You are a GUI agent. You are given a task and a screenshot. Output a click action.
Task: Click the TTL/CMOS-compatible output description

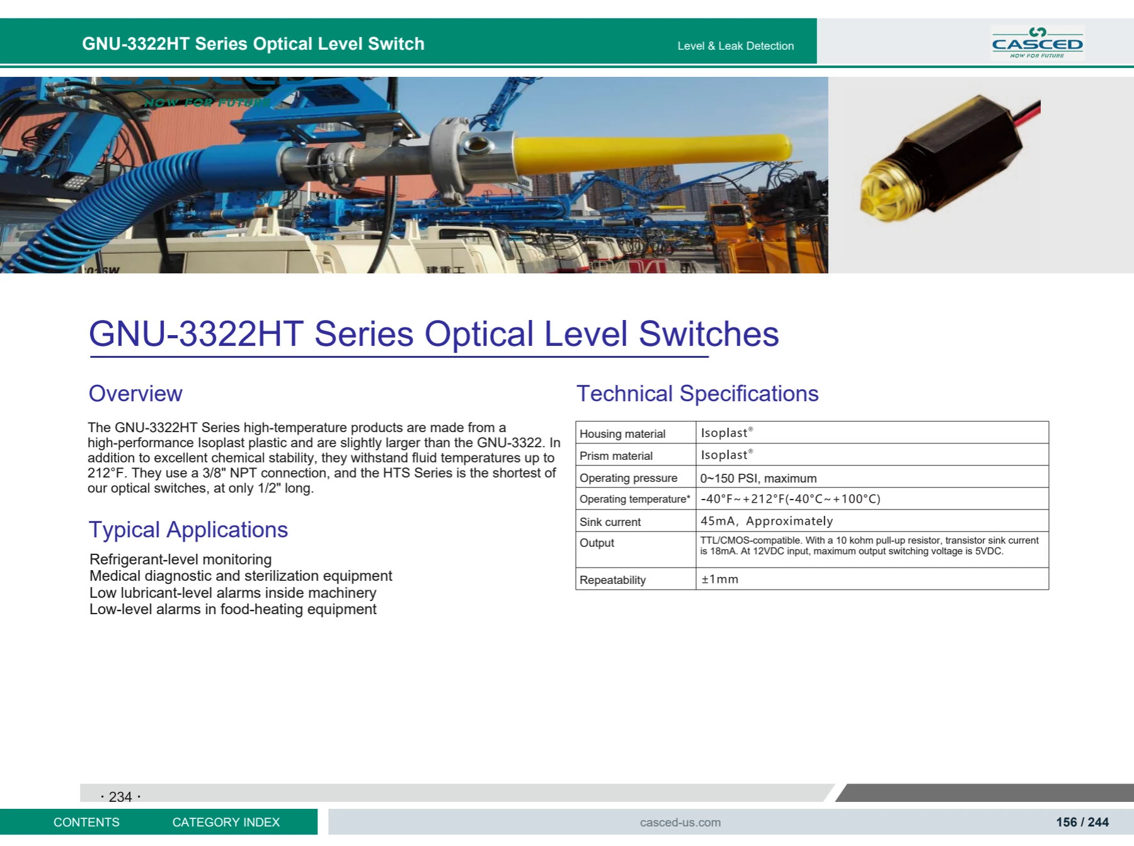[x=869, y=546]
